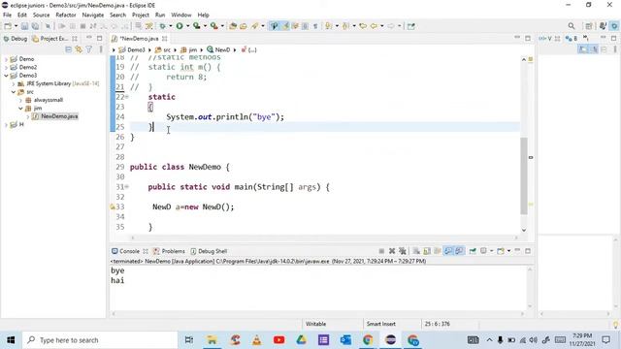Click the Save toolbar icon
Screen dimensions: 621x349
24,26
